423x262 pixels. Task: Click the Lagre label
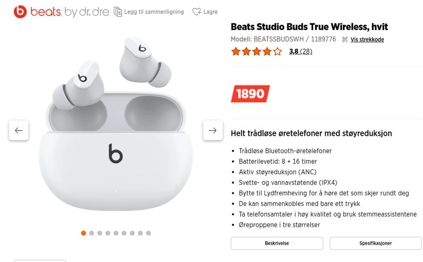(x=211, y=12)
